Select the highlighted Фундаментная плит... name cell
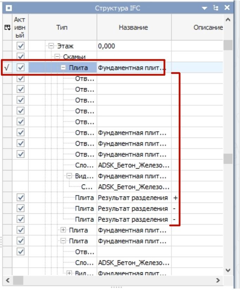 [x=132, y=68]
